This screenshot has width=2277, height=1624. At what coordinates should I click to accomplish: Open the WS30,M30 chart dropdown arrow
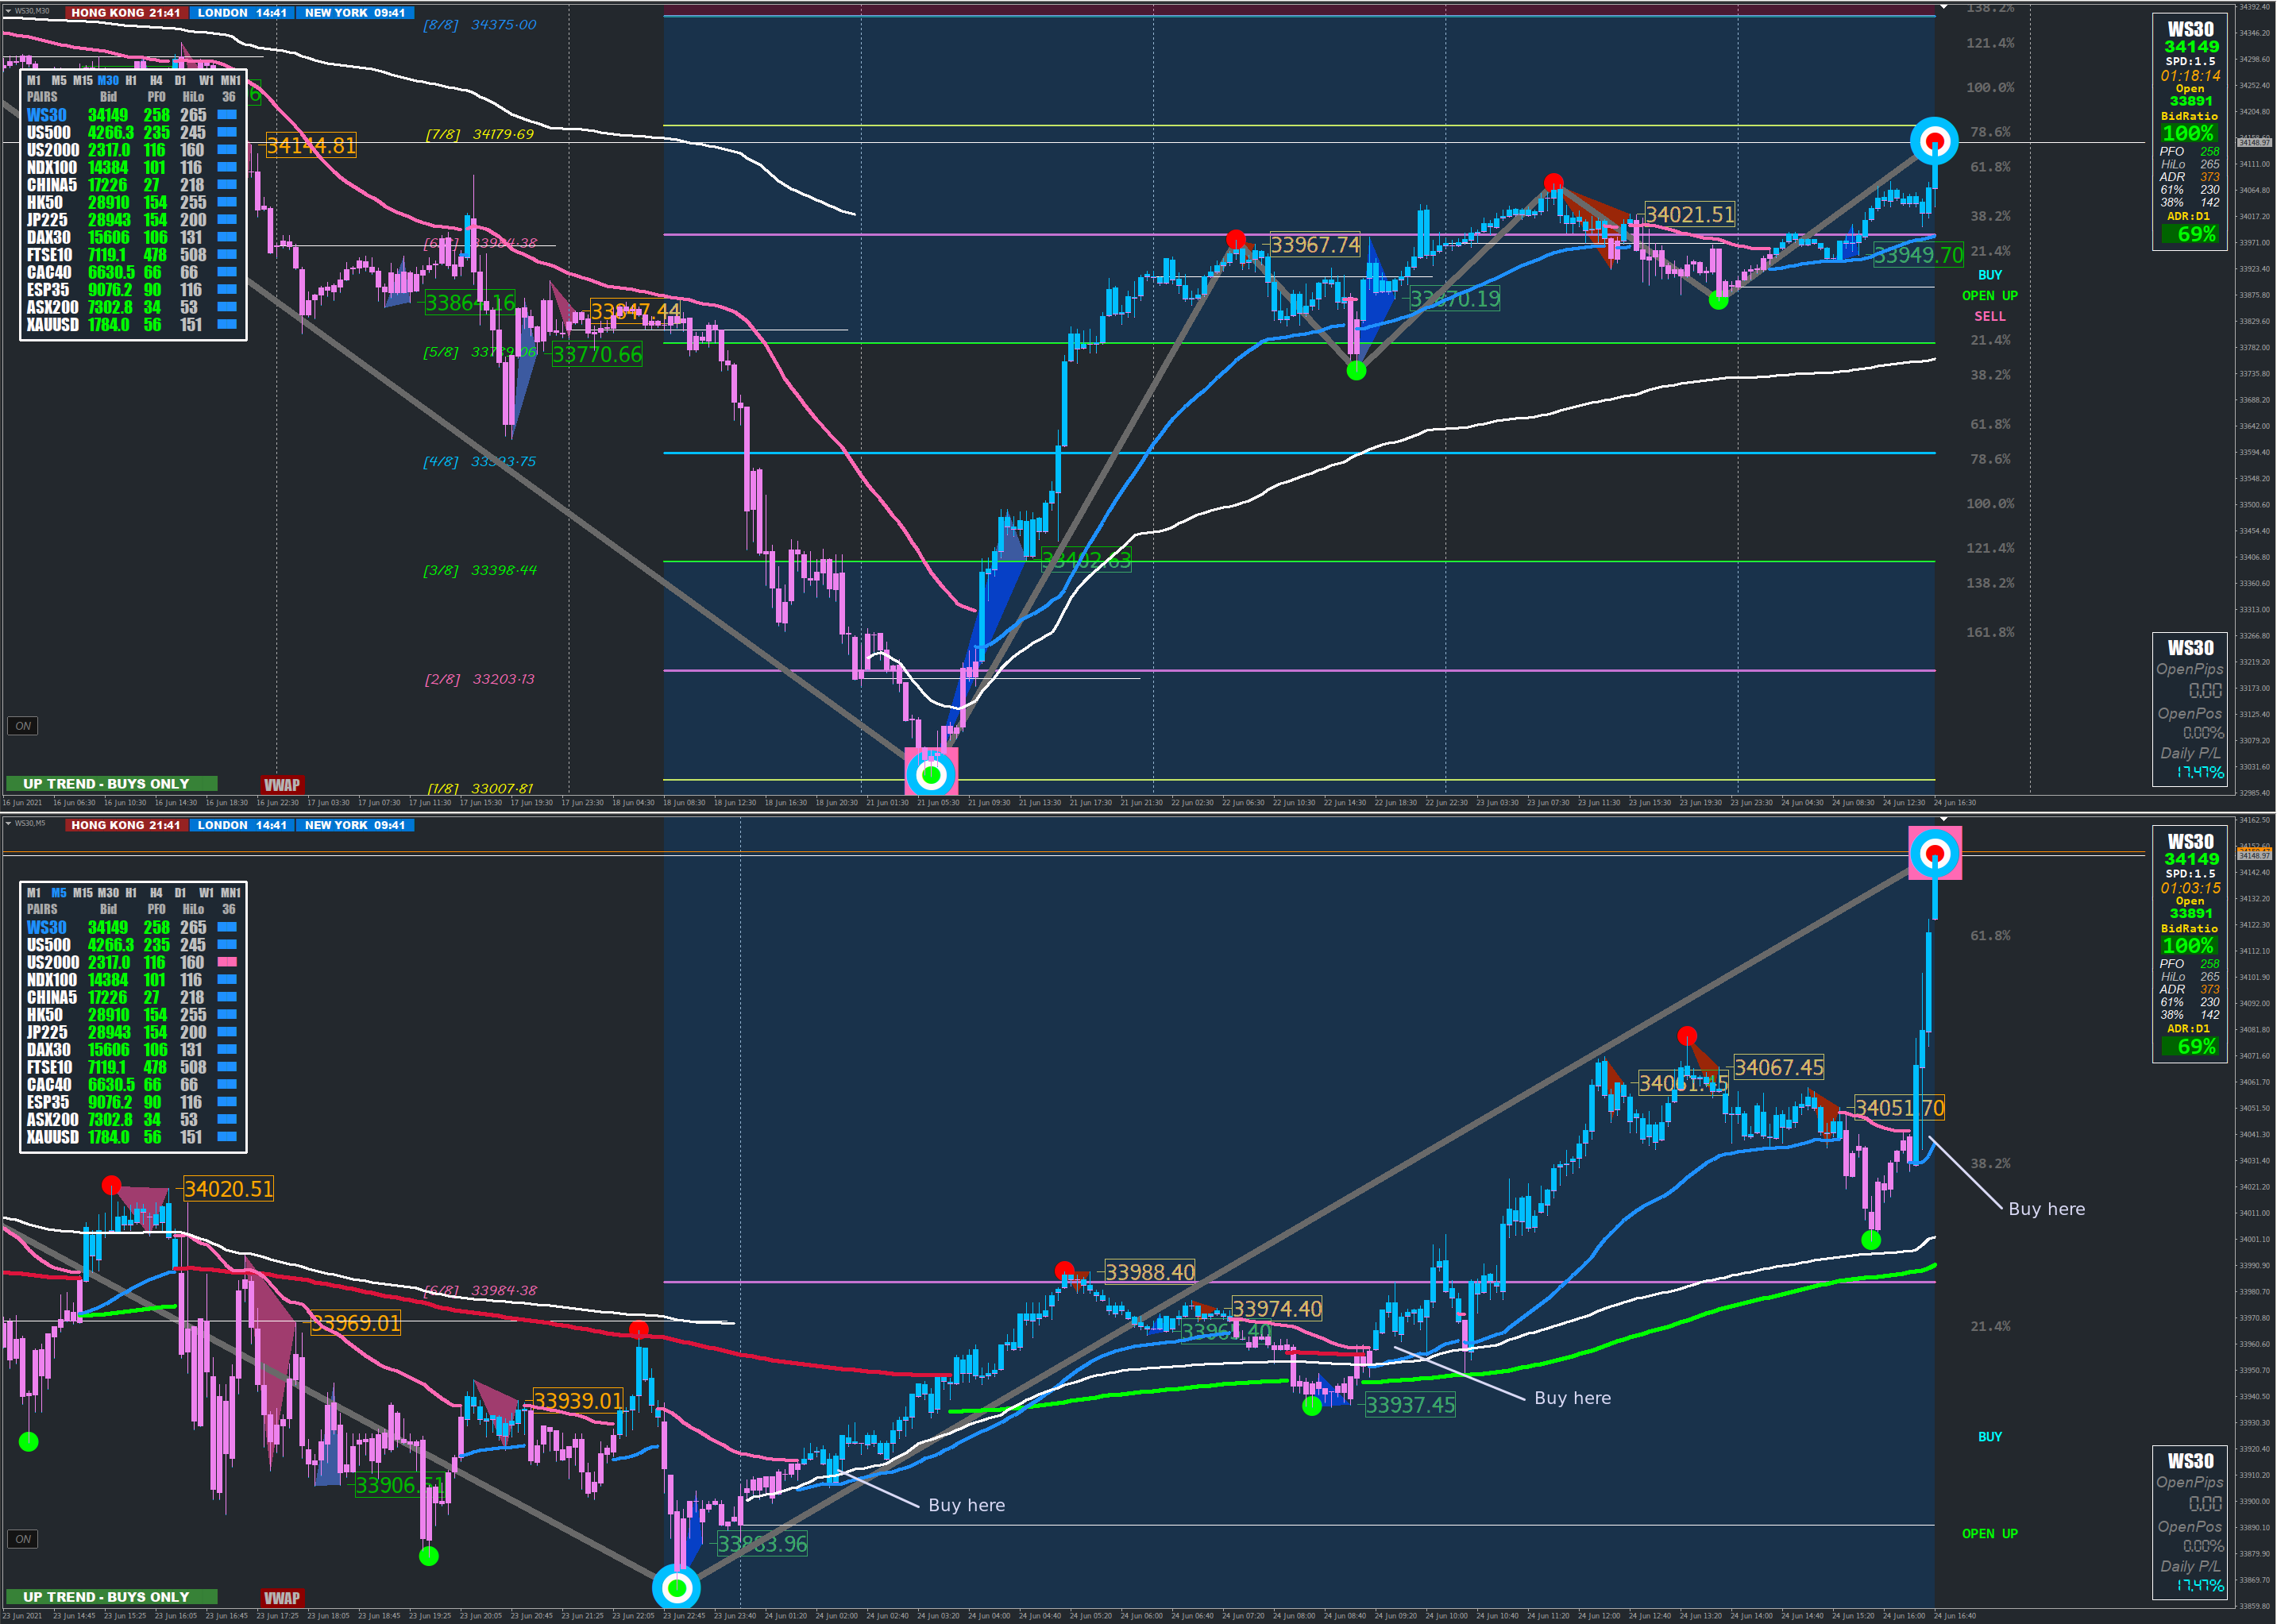click(8, 11)
